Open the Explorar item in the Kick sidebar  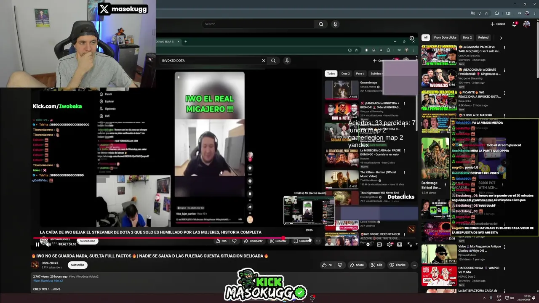107,101
